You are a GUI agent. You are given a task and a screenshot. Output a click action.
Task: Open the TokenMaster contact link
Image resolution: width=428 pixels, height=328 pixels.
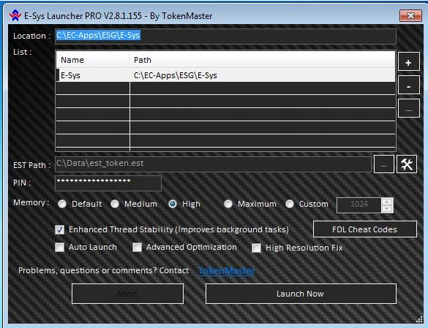227,271
